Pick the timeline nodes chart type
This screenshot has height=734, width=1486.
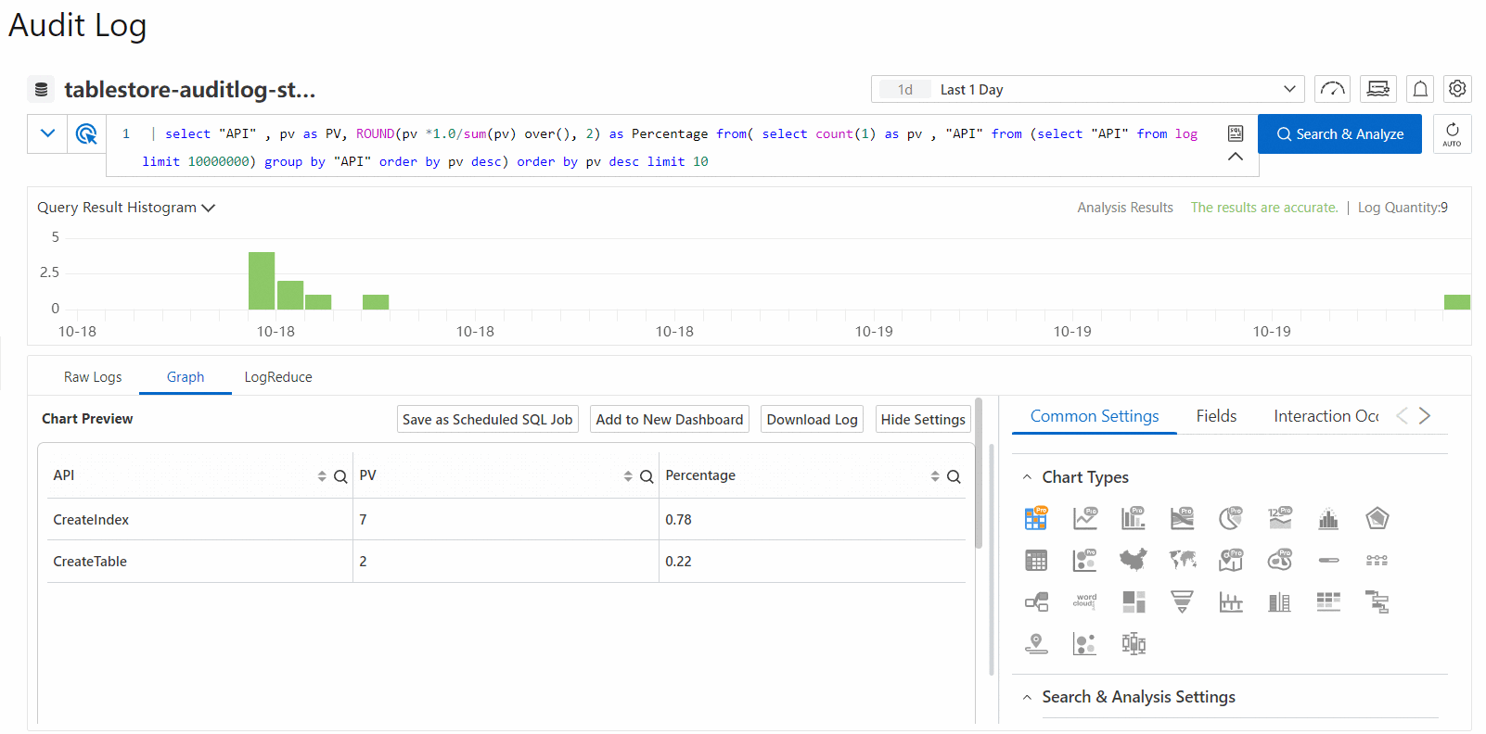pyautogui.click(x=1377, y=561)
